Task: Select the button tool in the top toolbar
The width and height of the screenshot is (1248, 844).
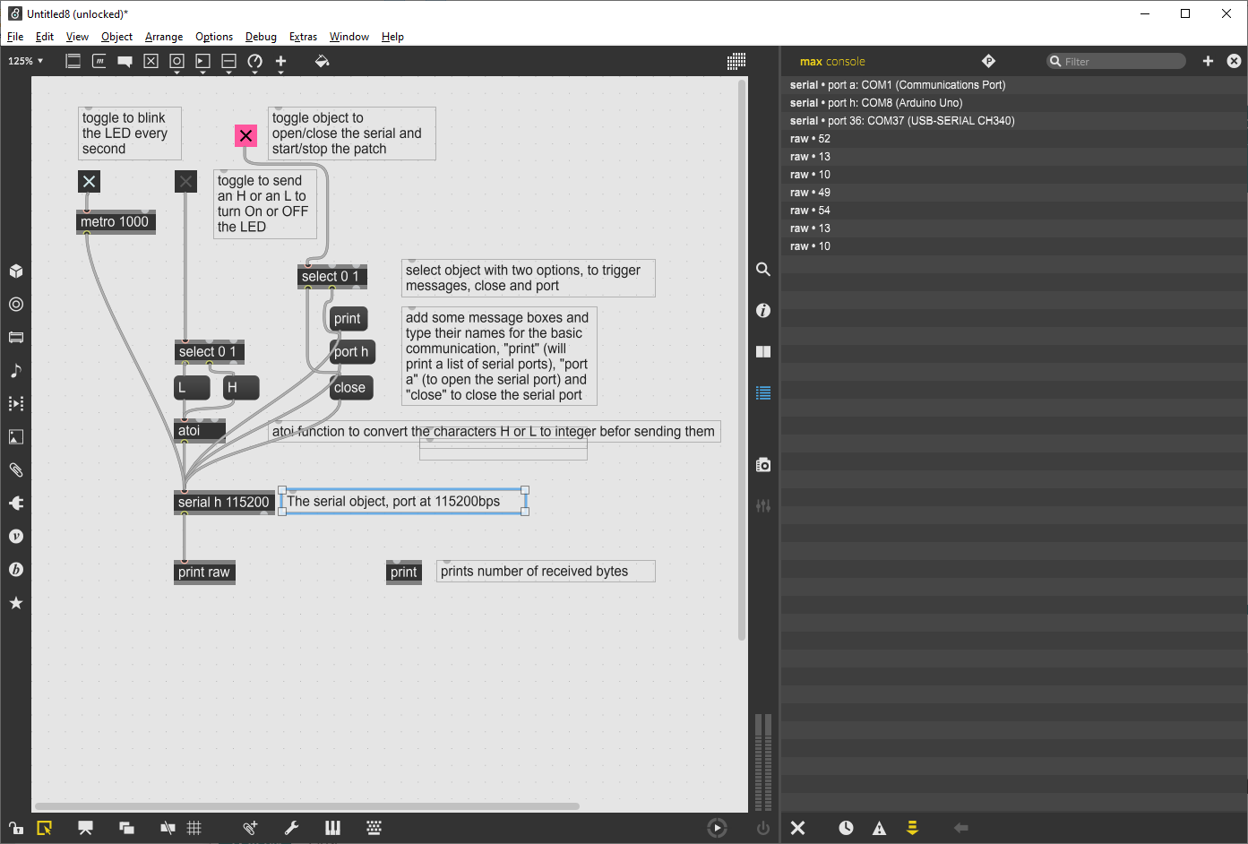Action: pos(176,61)
